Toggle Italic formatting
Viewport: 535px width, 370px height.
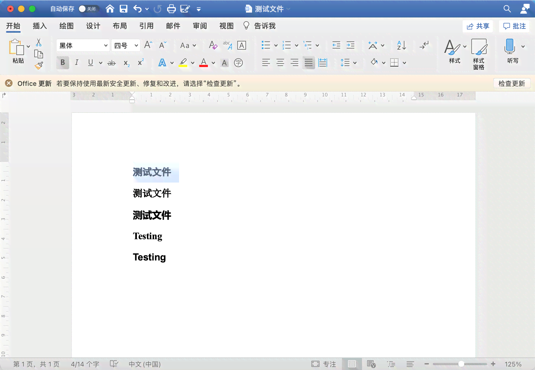77,63
